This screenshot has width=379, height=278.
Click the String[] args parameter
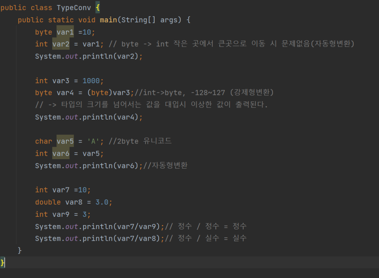pos(149,20)
